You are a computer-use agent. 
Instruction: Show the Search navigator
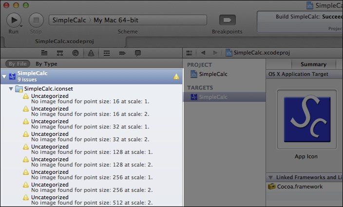tap(76, 53)
